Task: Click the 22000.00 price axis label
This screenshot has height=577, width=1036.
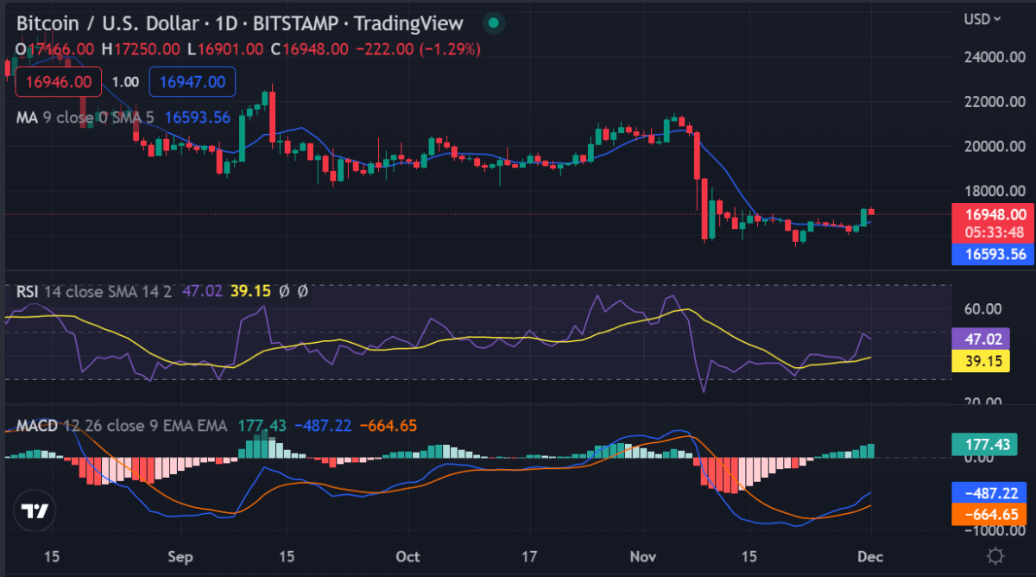Action: click(x=995, y=102)
